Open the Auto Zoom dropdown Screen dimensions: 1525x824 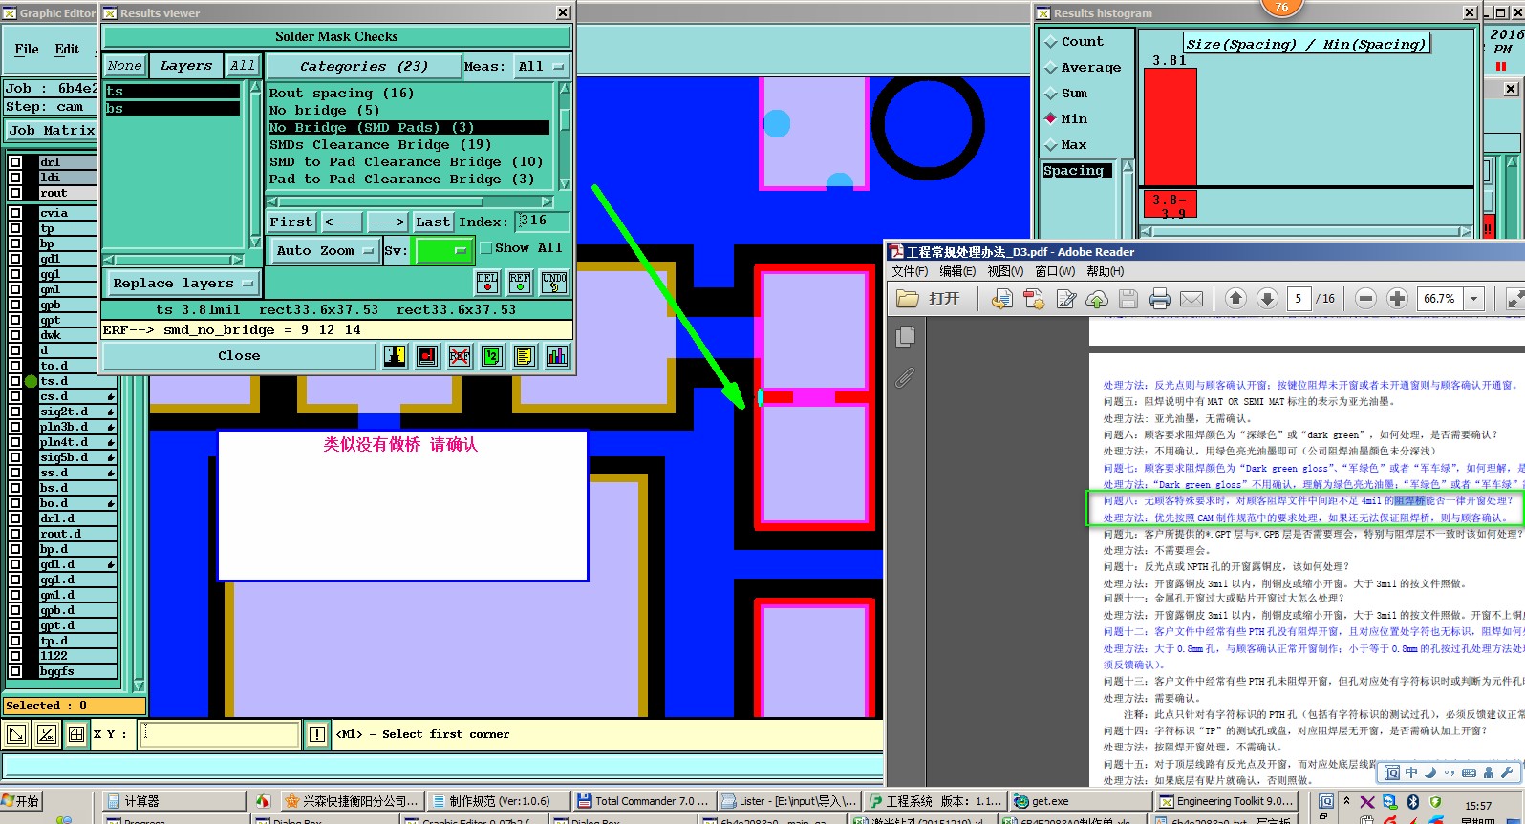(324, 251)
